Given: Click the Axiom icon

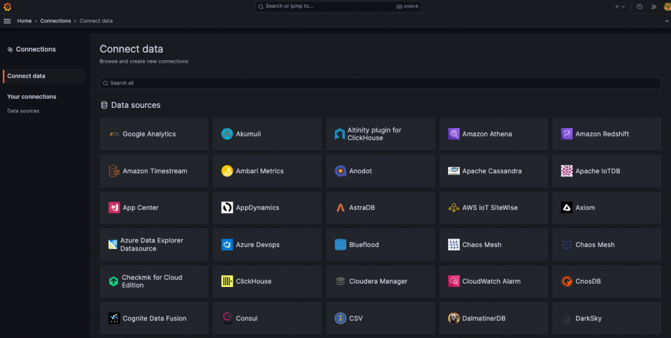Looking at the screenshot, I should (x=567, y=208).
